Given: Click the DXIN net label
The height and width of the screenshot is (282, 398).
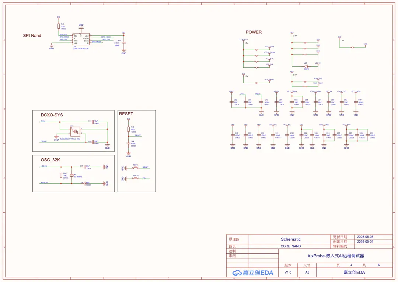Looking at the screenshot, I should click(43, 121).
